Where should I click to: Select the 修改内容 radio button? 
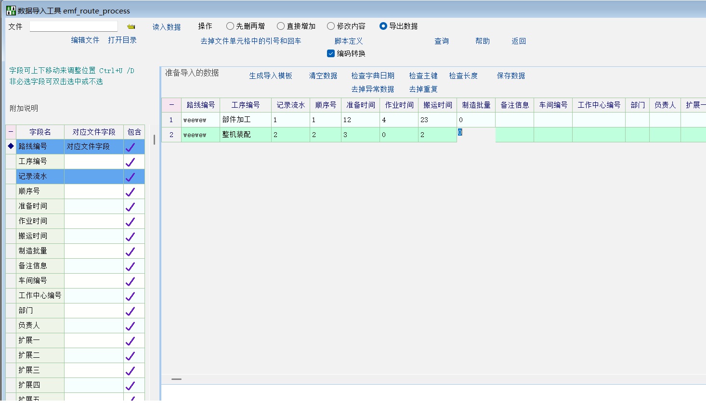point(331,26)
